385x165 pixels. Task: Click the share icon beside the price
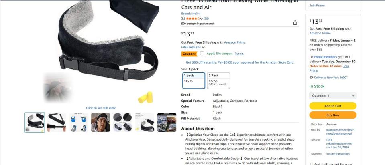click(295, 22)
